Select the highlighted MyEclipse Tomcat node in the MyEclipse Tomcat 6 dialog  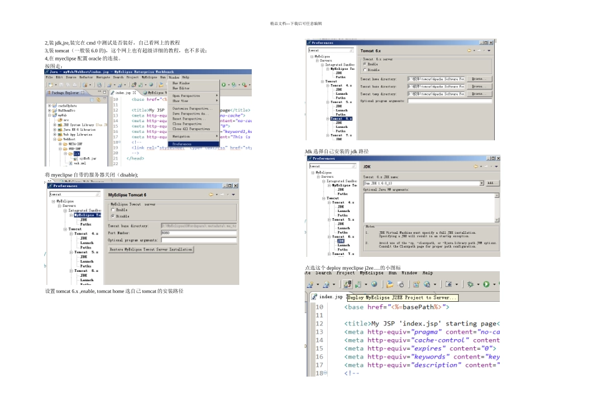coord(87,215)
